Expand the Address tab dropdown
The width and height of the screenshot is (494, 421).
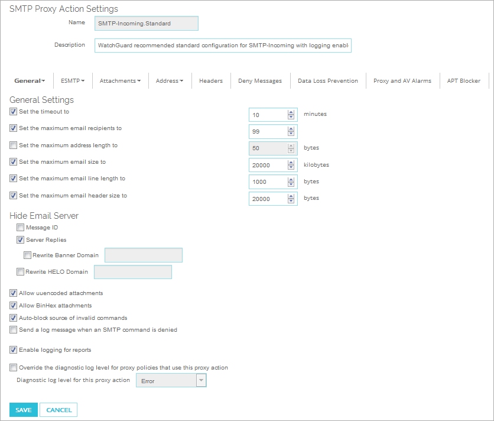pos(170,80)
